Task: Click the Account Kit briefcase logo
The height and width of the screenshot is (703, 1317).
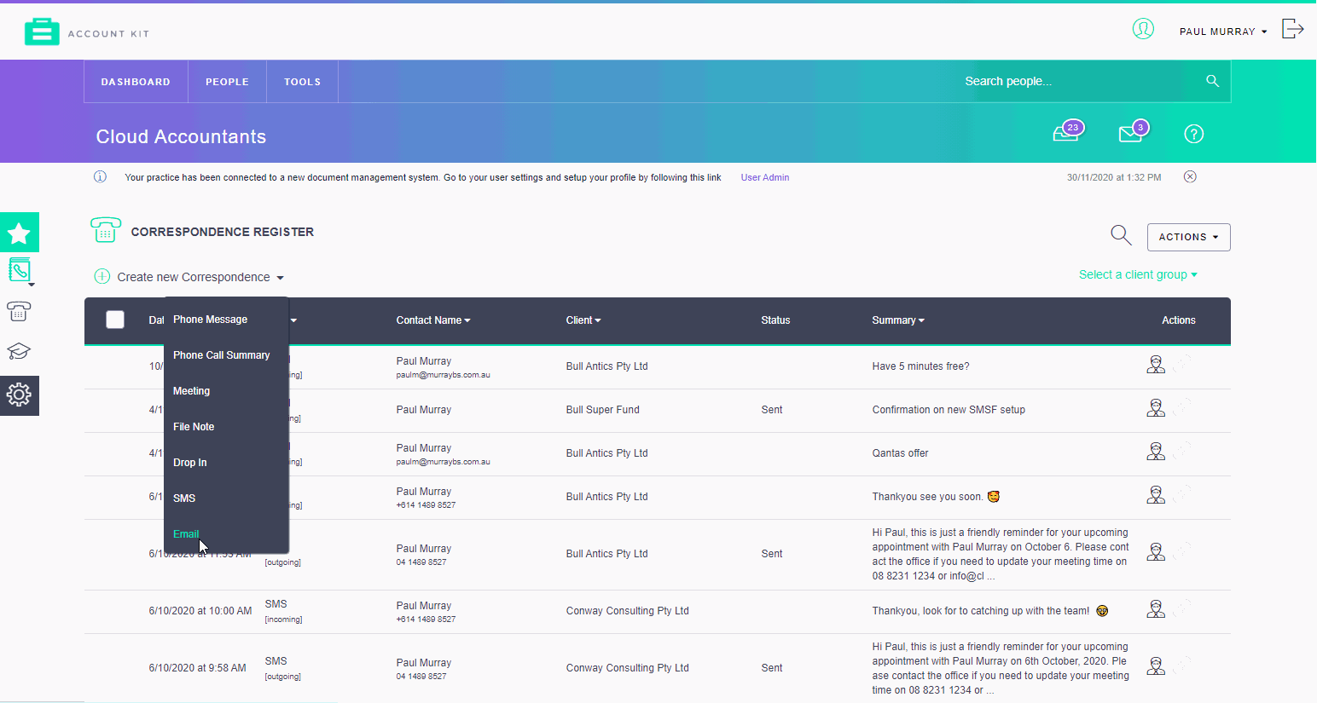Action: [x=42, y=32]
